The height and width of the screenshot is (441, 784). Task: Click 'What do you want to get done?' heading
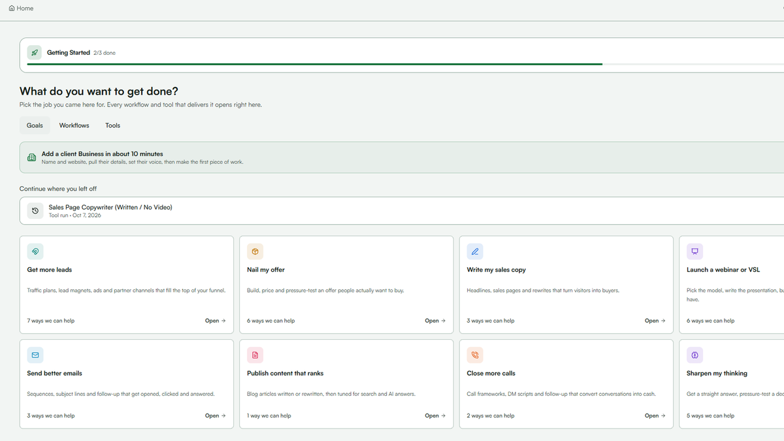coord(99,91)
